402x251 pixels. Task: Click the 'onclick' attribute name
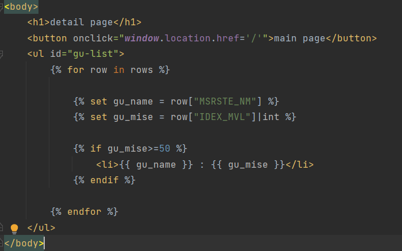click(93, 38)
